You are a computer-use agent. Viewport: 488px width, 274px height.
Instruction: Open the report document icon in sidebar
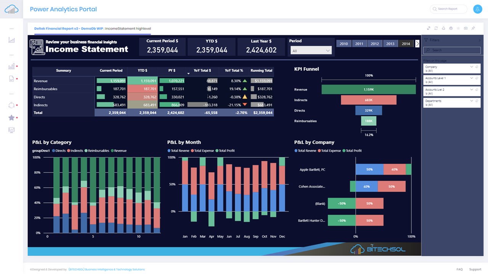click(x=11, y=79)
